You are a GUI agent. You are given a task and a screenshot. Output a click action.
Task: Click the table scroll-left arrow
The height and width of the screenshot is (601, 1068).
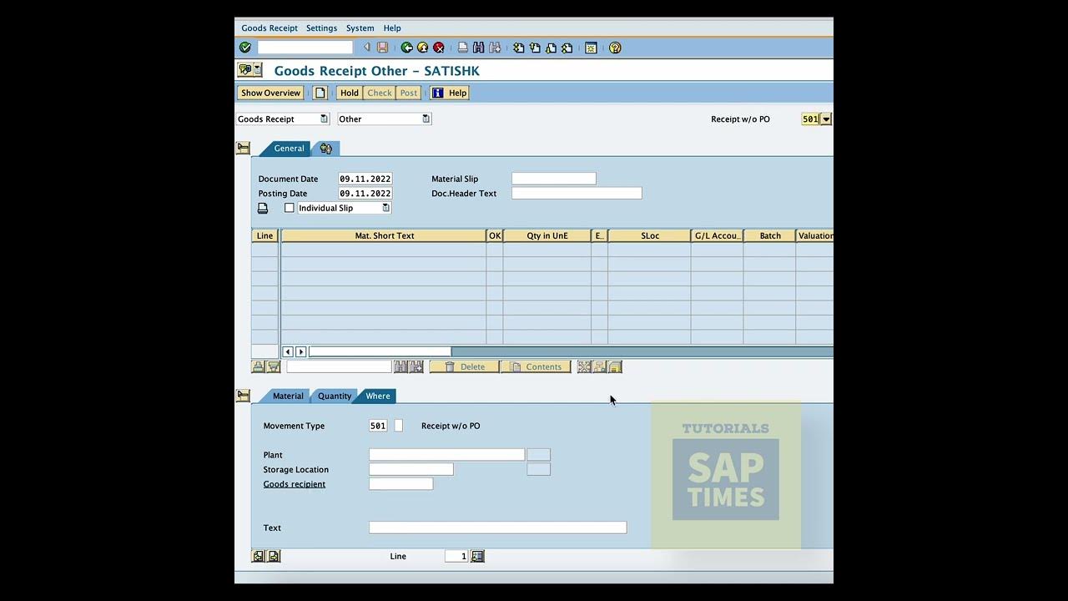pos(288,351)
